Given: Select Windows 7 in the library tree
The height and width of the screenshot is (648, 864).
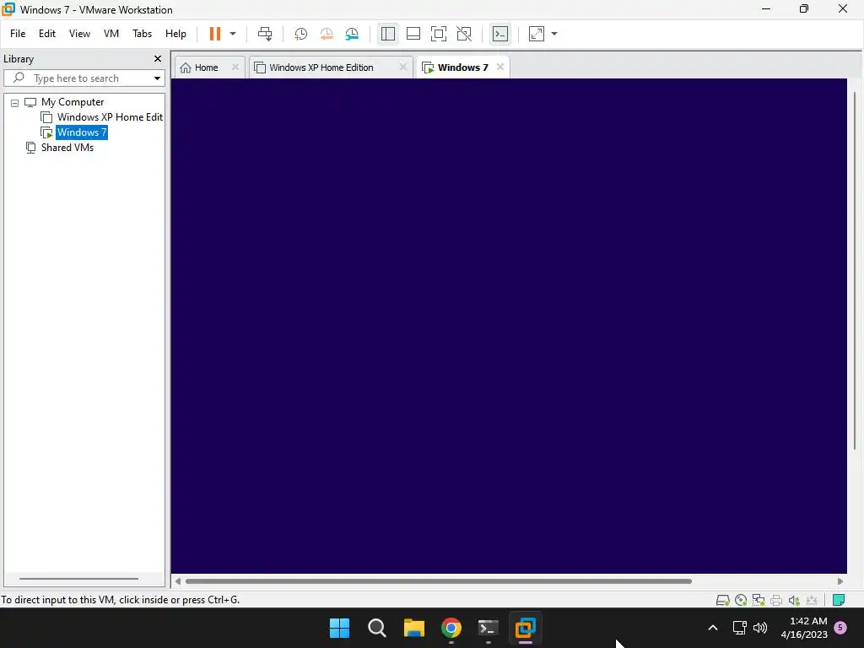Looking at the screenshot, I should point(82,132).
